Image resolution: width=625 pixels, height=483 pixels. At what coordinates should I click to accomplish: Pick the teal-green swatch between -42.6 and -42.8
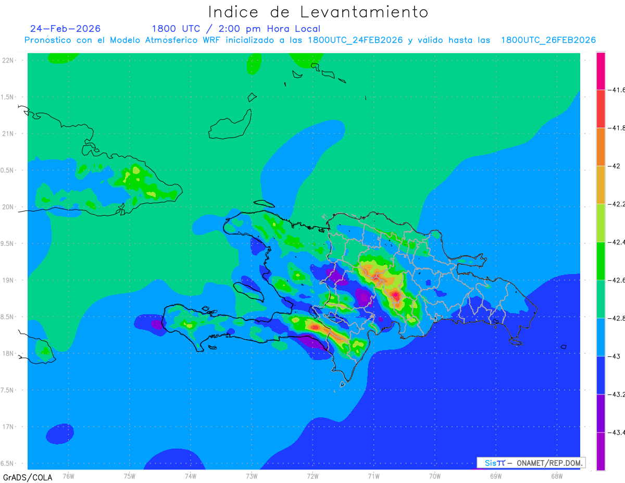[601, 299]
